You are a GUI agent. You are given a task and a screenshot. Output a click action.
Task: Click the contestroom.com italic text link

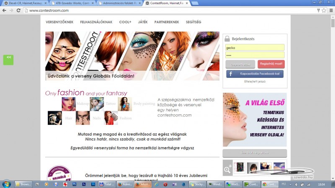[x=174, y=115]
